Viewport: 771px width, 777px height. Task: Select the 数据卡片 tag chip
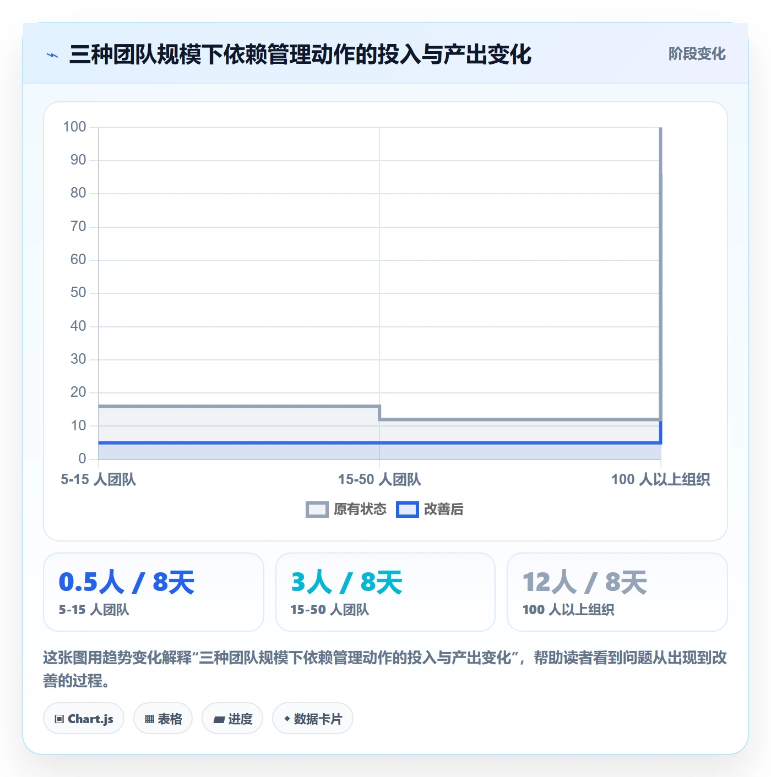pyautogui.click(x=313, y=719)
